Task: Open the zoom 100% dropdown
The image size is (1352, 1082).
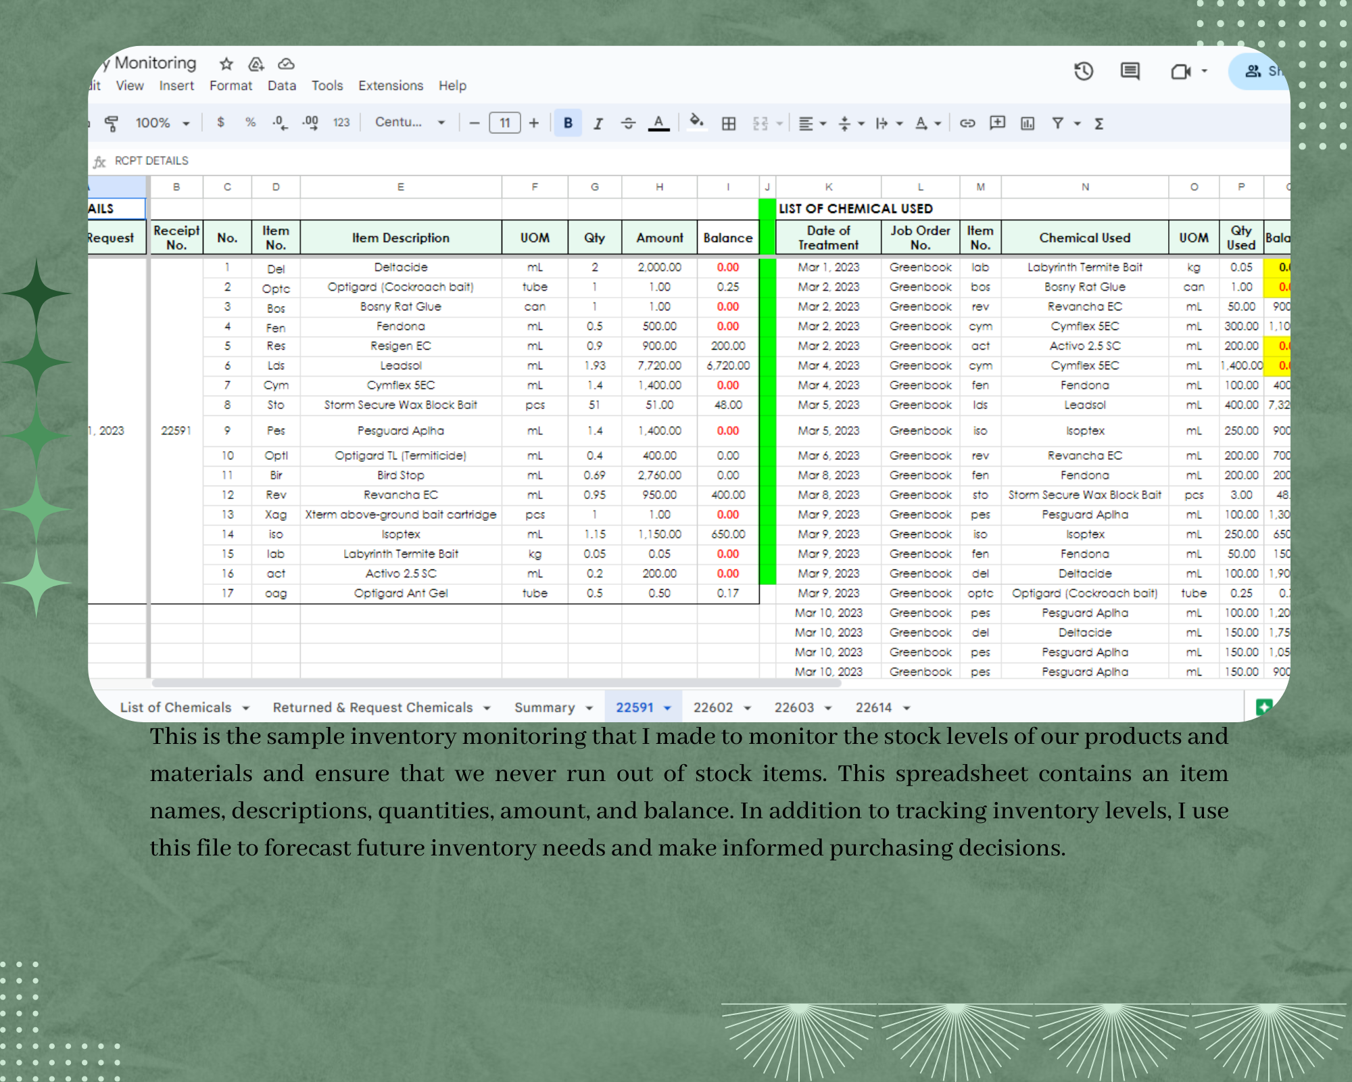Action: click(x=162, y=123)
